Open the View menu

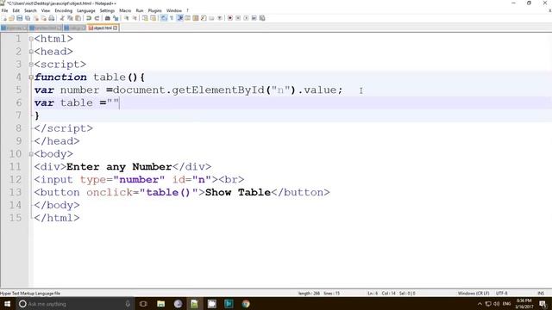(x=46, y=10)
